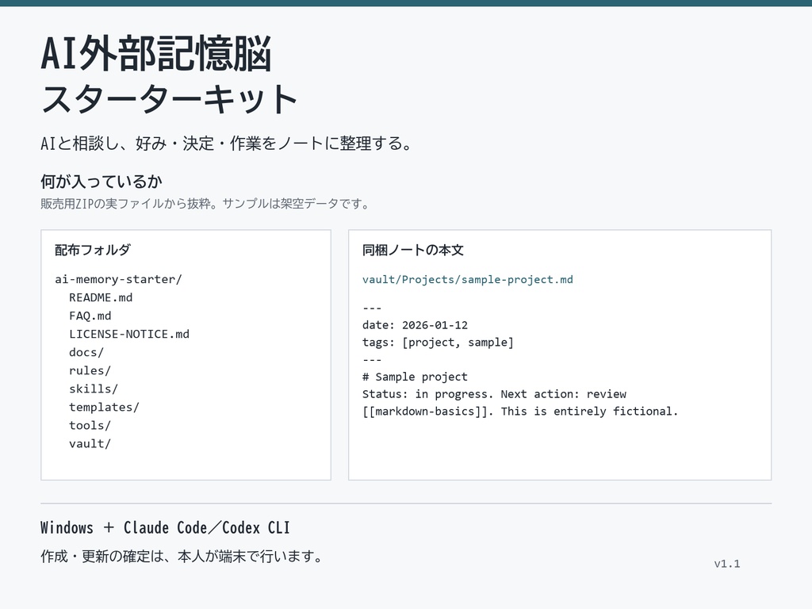Screen dimensions: 812x609
Task: Click the heading line 'スターターキット'
Action: pyautogui.click(x=169, y=99)
